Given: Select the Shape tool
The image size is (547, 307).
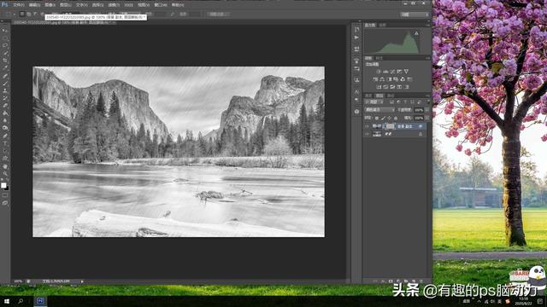Looking at the screenshot, I should 5,159.
